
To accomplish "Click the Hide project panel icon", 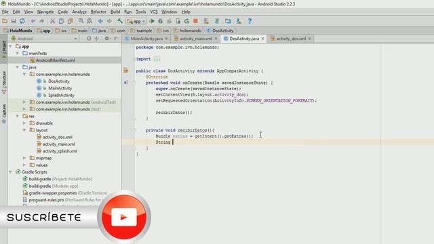I will tap(117, 39).
